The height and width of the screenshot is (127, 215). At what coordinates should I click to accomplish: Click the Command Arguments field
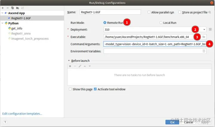(x=155, y=44)
